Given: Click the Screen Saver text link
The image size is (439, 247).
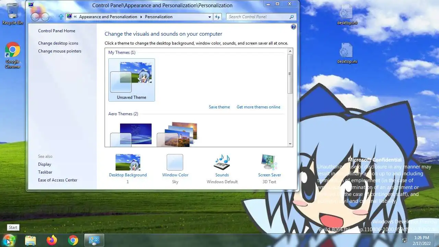Looking at the screenshot, I should pyautogui.click(x=269, y=175).
